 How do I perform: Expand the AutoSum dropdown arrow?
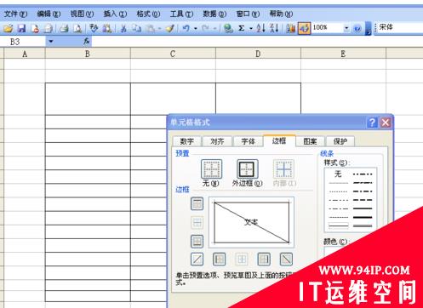click(x=251, y=28)
